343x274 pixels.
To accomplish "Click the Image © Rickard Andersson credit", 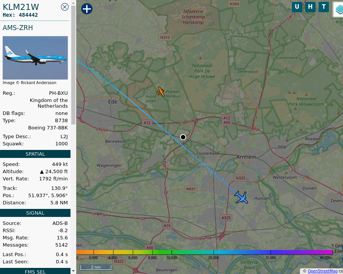I will [29, 83].
